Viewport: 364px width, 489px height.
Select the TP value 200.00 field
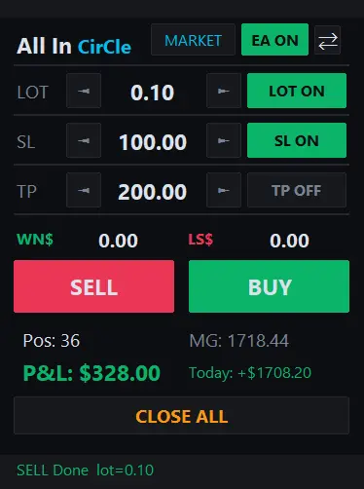click(153, 192)
